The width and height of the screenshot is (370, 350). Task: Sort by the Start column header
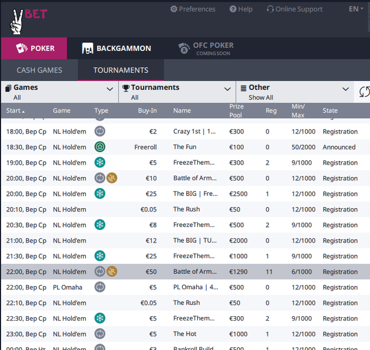point(15,110)
